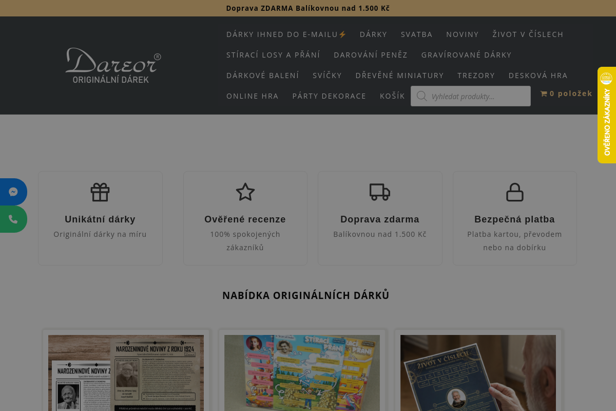The height and width of the screenshot is (411, 616).
Task: Select Svíčky menu item
Action: 328,76
